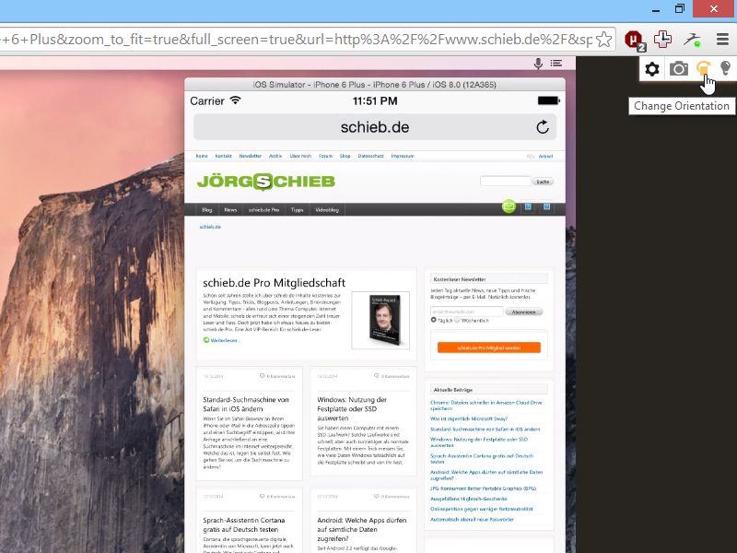Screen dimensions: 737x553
Task: Open sidebar link about Netzneutralität petition
Action: tap(482, 509)
